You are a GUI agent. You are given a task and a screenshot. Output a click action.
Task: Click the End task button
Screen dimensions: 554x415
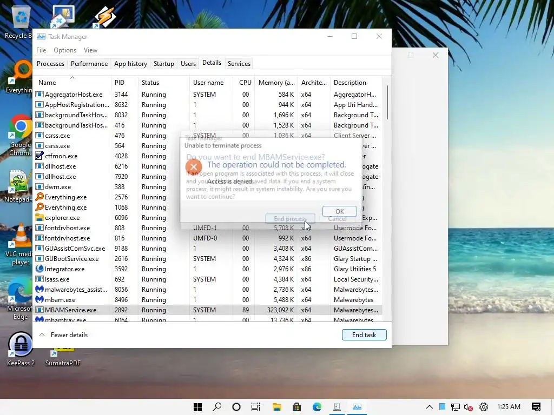364,335
